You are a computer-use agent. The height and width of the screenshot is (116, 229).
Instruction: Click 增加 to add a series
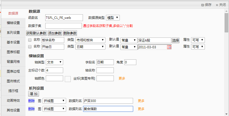click(34, 94)
